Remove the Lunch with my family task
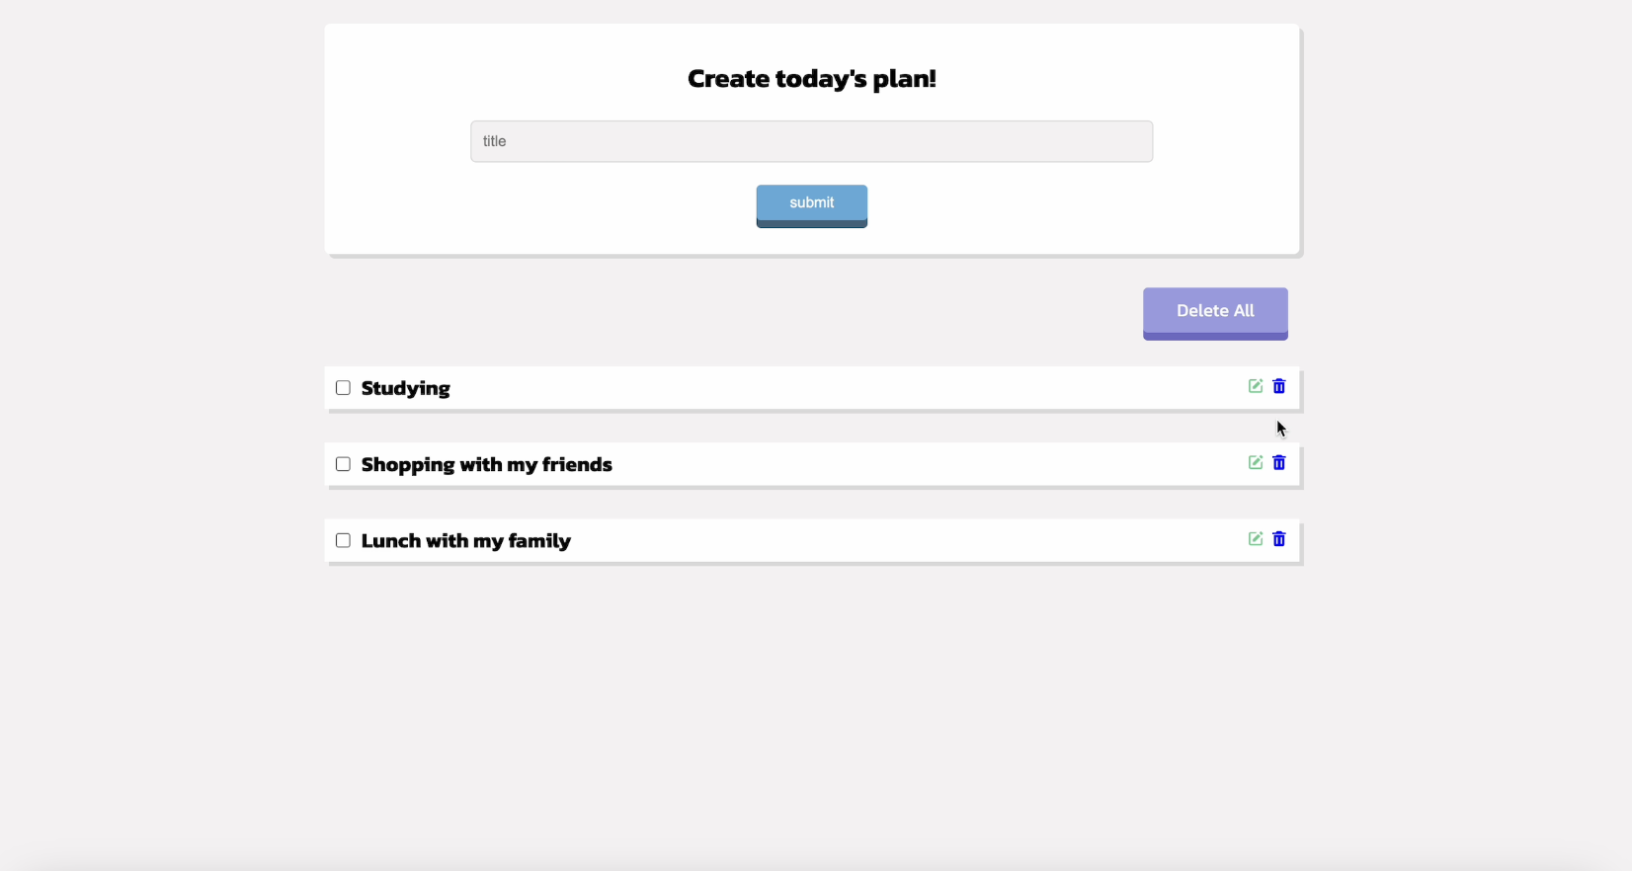The width and height of the screenshot is (1632, 871). [x=1279, y=538]
